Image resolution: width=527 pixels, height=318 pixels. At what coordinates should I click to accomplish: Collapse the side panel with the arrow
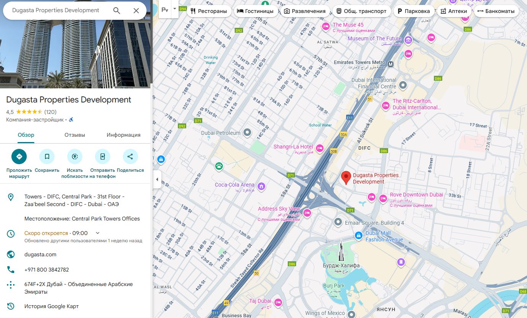[x=157, y=179]
